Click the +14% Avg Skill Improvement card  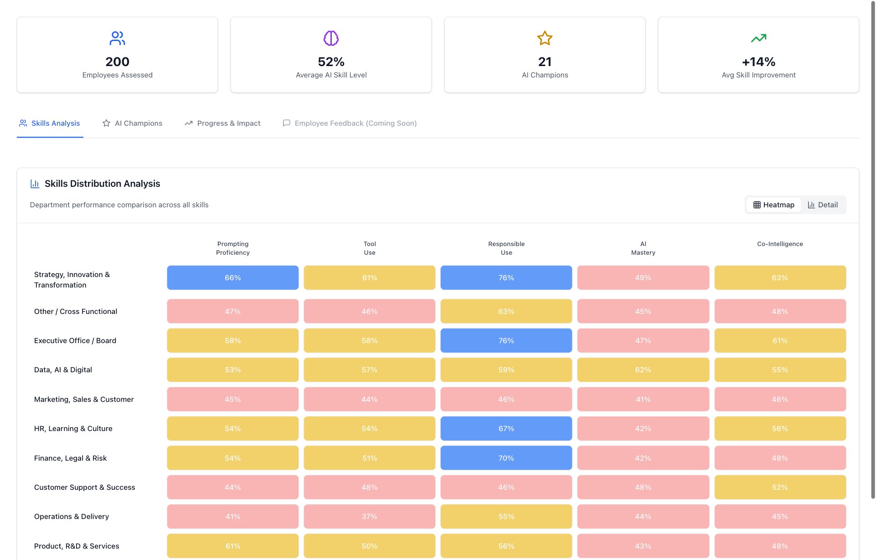pos(758,55)
